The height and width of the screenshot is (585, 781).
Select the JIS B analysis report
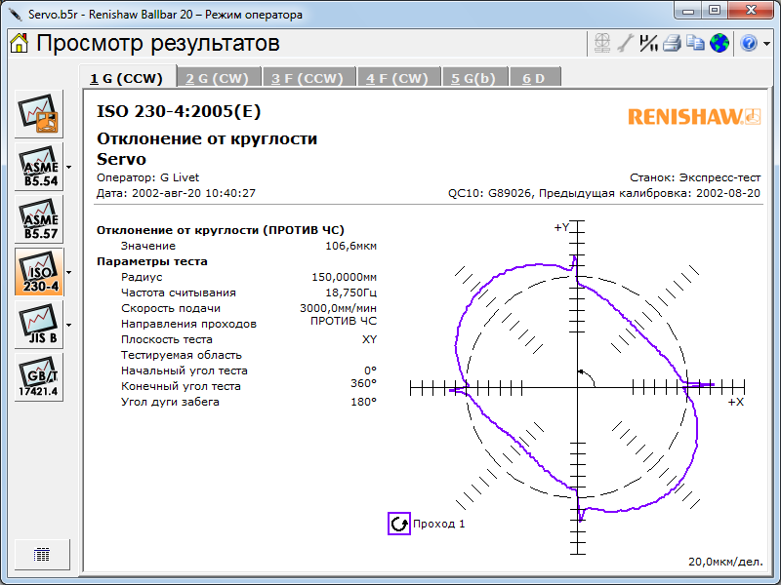click(39, 325)
